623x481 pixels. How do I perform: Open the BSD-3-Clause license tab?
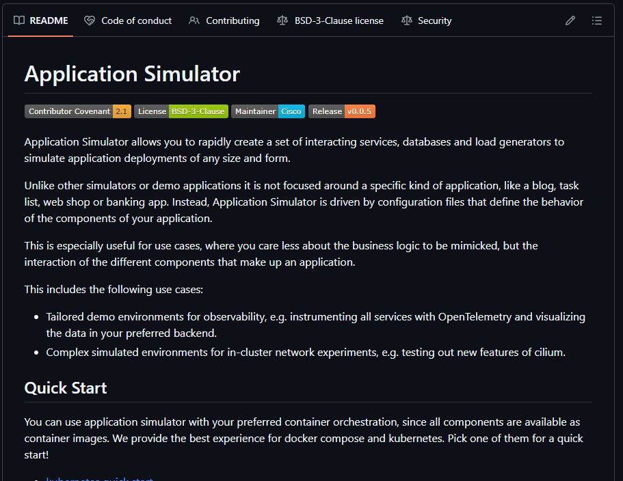[x=339, y=20]
